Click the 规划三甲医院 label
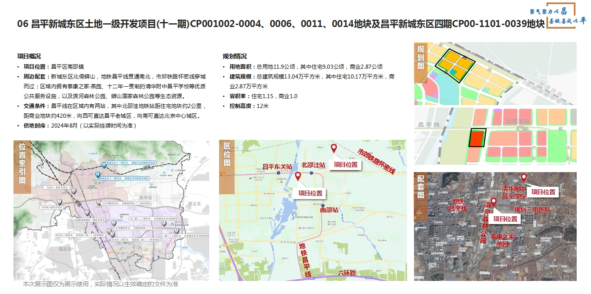 pos(532,209)
